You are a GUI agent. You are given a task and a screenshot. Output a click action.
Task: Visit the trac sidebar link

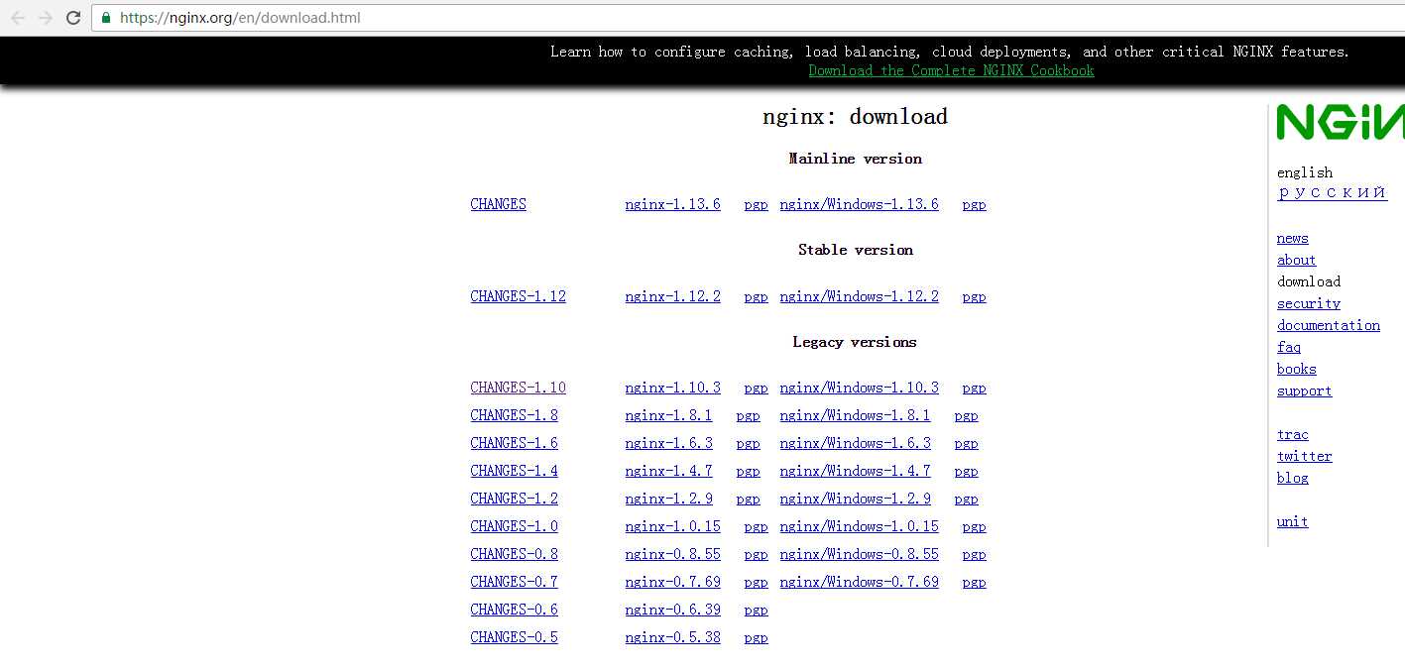1292,434
